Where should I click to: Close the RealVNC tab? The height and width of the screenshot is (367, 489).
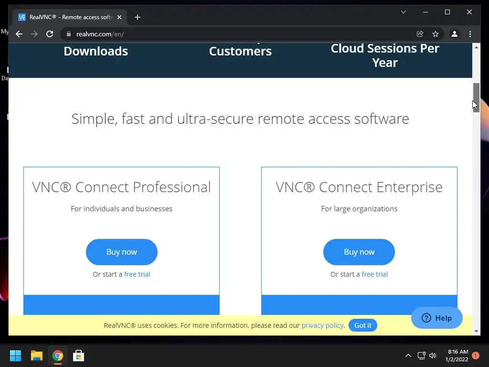(119, 17)
